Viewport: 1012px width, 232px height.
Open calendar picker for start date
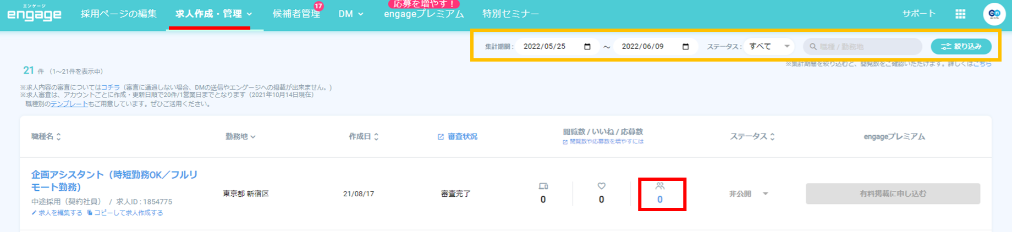pos(587,47)
